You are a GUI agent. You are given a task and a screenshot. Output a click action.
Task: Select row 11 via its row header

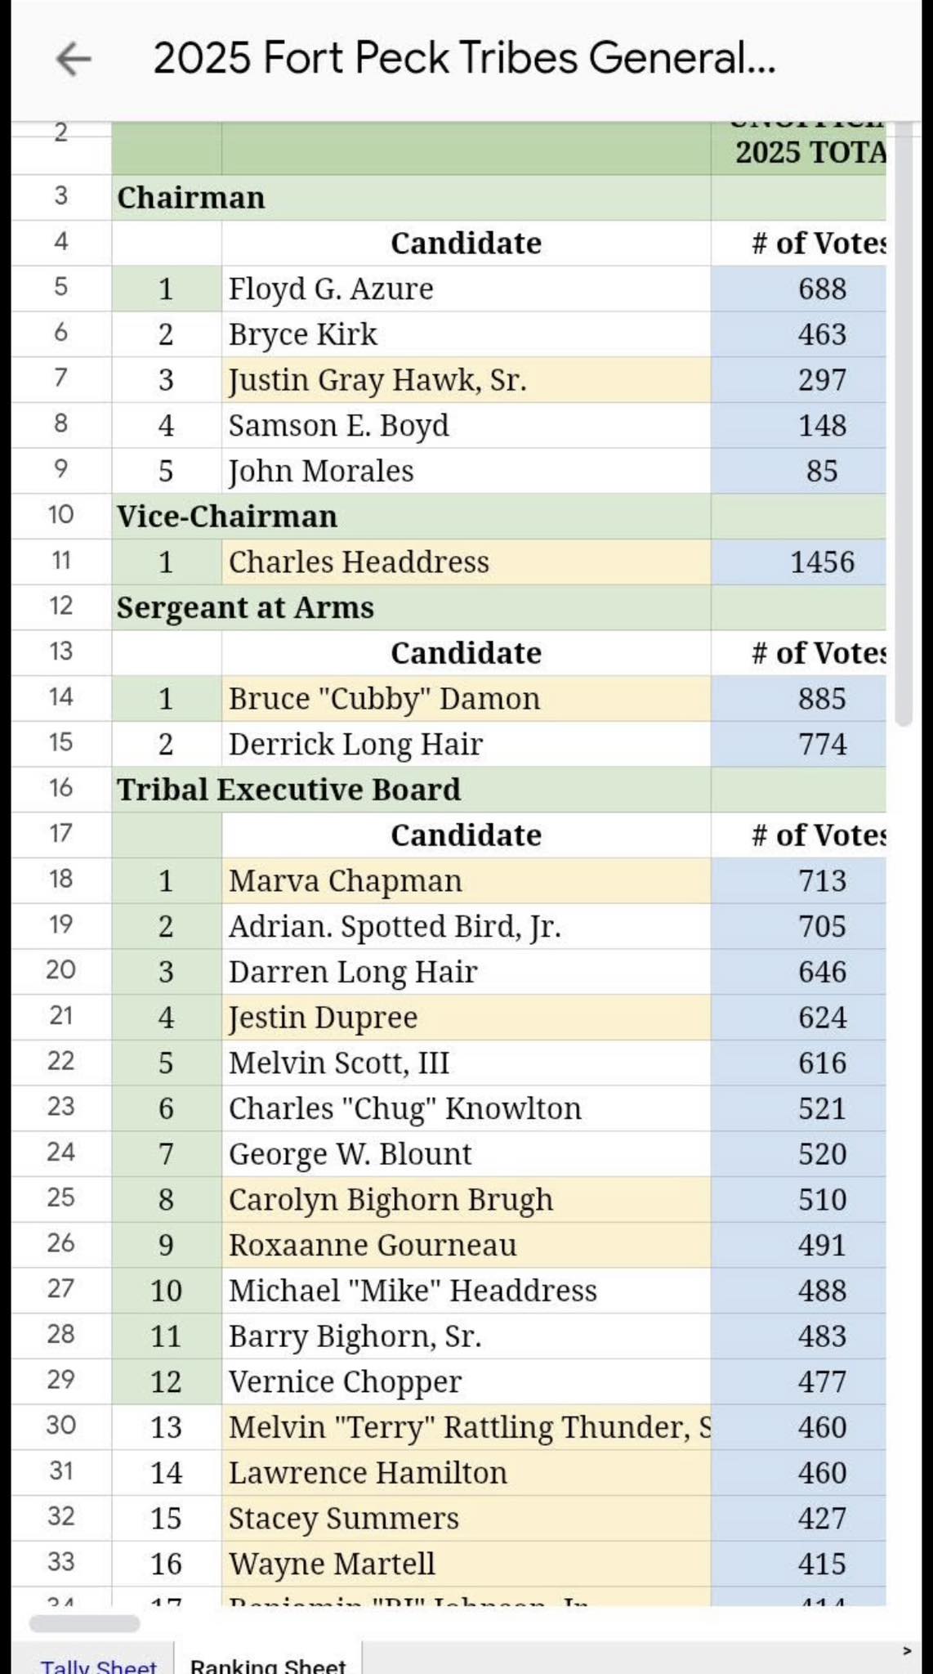61,561
